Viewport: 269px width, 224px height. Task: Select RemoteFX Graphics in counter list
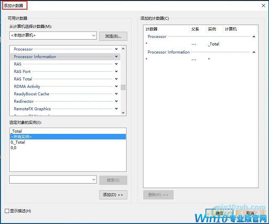[x=65, y=109]
